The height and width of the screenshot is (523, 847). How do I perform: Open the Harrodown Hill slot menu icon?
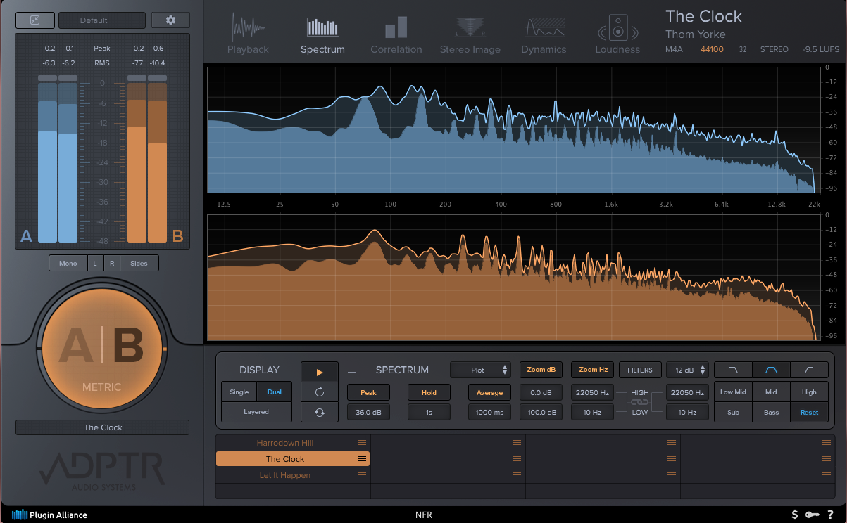click(362, 443)
